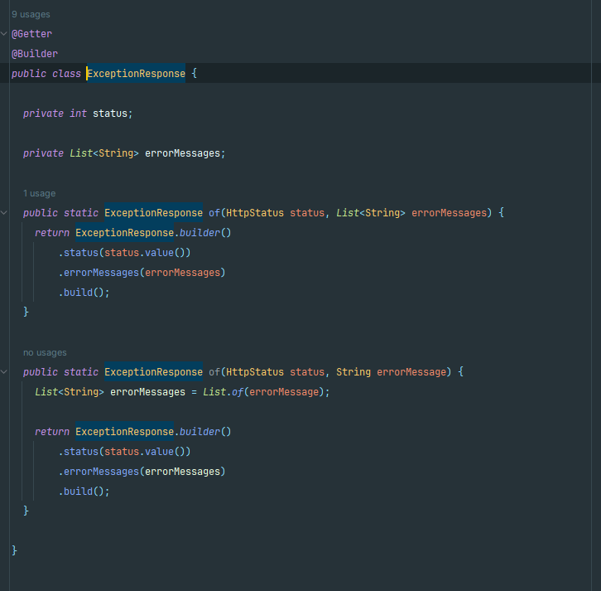The height and width of the screenshot is (591, 601).
Task: Click the @Getter annotation
Action: (x=31, y=34)
